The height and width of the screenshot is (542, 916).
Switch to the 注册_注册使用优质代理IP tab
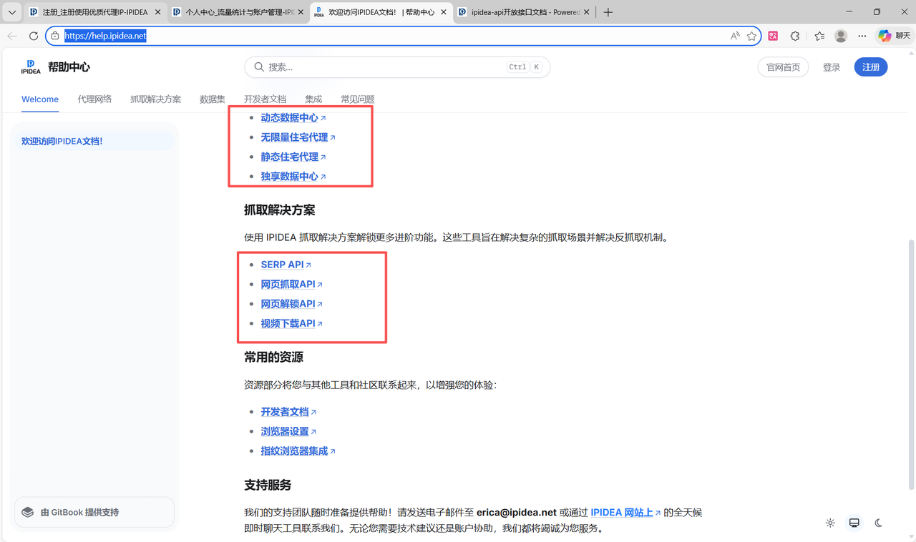[95, 12]
